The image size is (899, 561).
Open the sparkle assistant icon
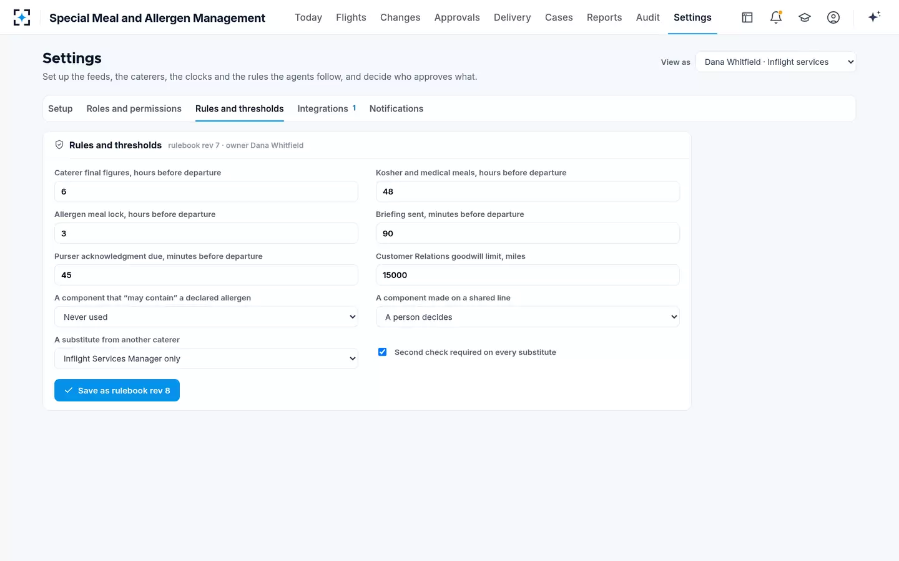click(874, 17)
